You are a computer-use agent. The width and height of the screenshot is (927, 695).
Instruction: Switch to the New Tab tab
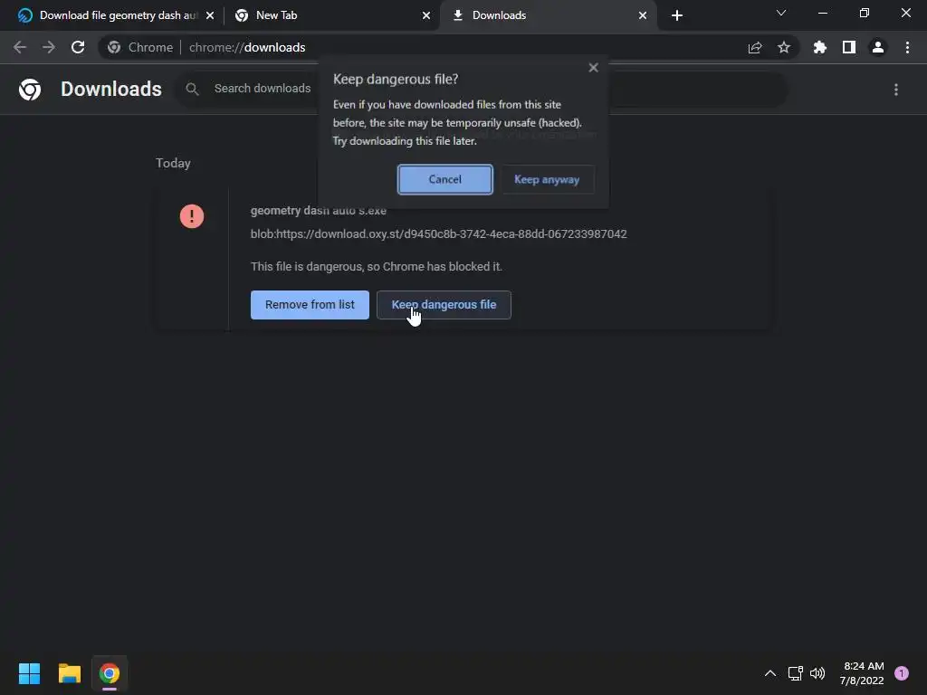tap(331, 15)
